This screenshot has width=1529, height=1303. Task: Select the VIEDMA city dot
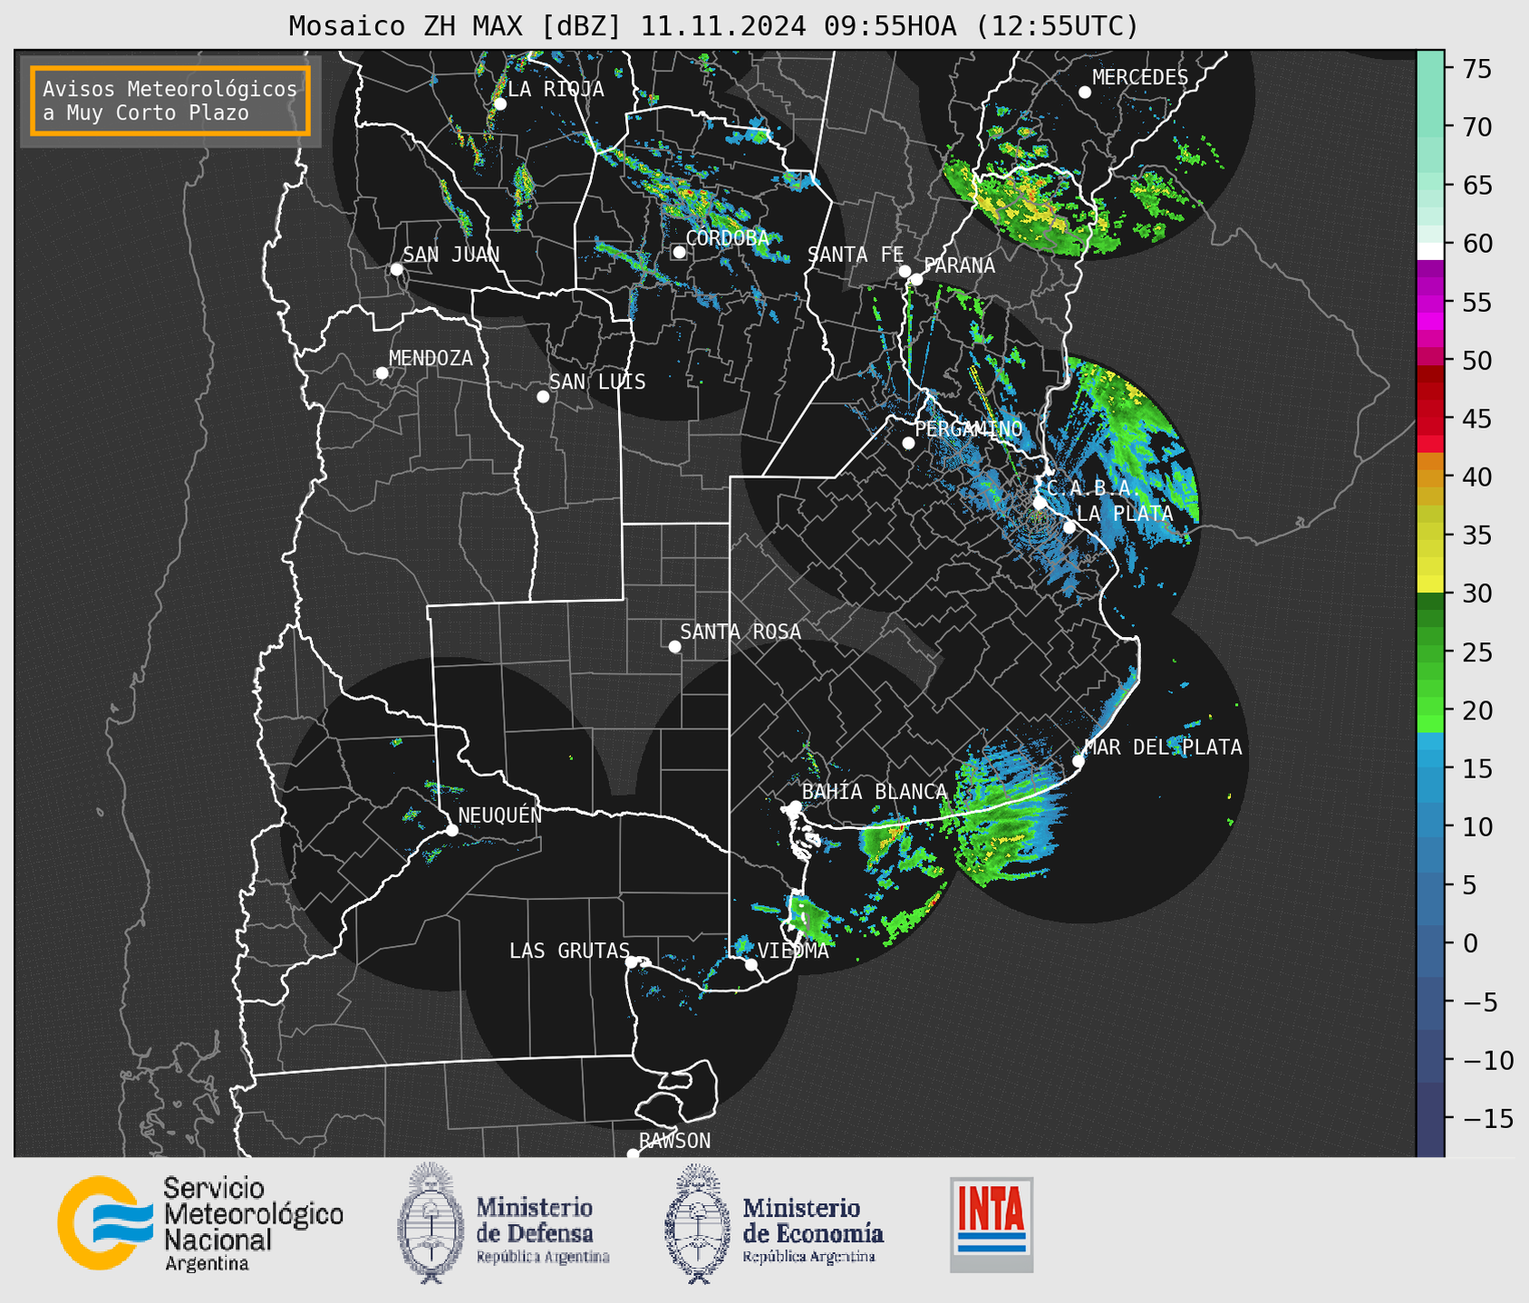click(751, 964)
